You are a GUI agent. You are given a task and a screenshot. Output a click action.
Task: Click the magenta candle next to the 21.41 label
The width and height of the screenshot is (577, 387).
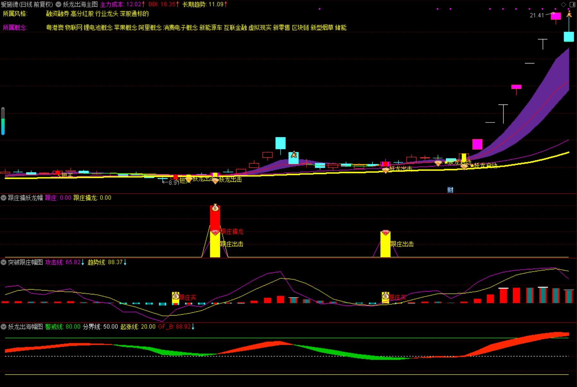tap(556, 16)
